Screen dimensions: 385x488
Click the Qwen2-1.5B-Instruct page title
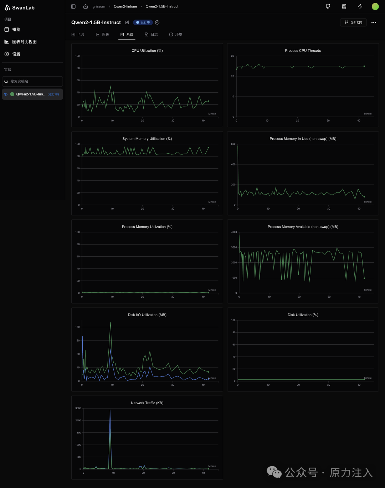click(96, 22)
